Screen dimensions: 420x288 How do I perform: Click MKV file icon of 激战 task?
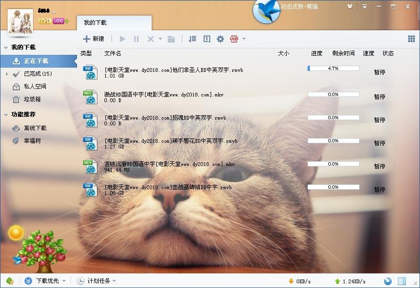pyautogui.click(x=90, y=97)
